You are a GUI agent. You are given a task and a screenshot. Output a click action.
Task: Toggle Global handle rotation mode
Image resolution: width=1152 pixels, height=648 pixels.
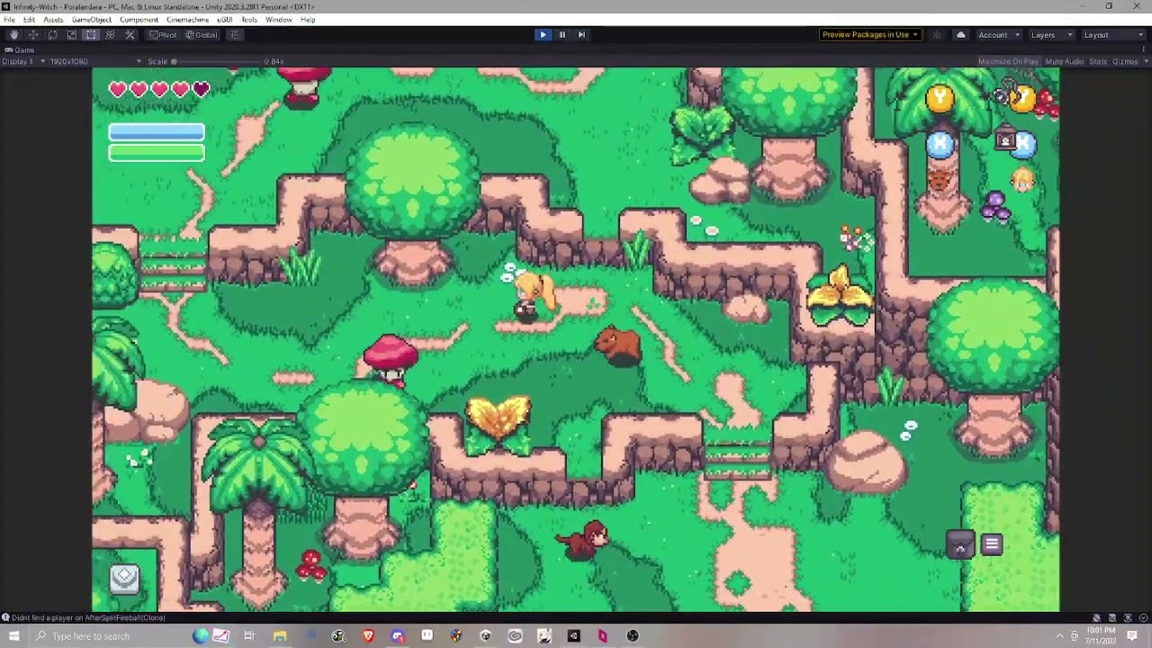(202, 35)
